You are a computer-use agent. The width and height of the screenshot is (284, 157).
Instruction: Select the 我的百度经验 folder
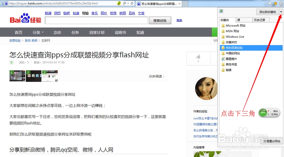(251, 48)
